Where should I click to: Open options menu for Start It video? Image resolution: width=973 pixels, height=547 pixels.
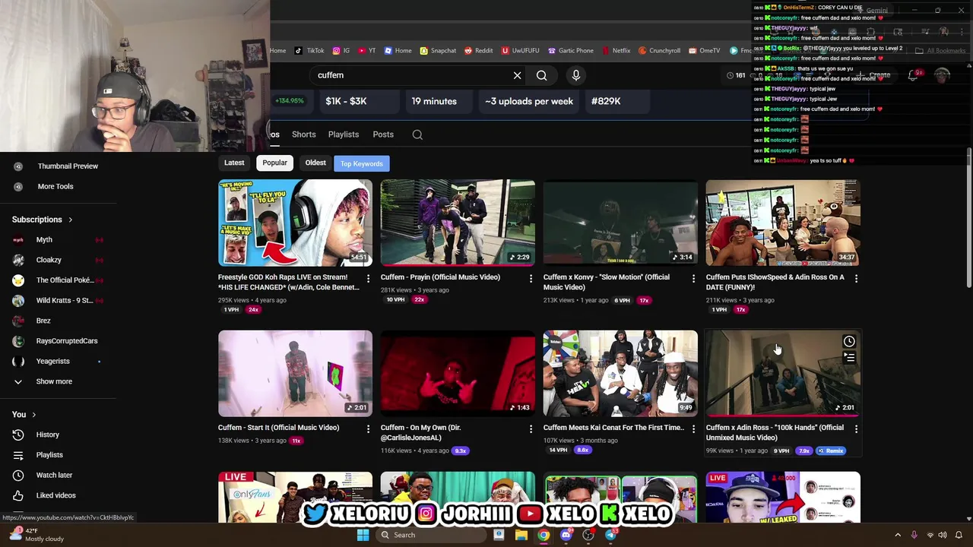click(x=368, y=429)
